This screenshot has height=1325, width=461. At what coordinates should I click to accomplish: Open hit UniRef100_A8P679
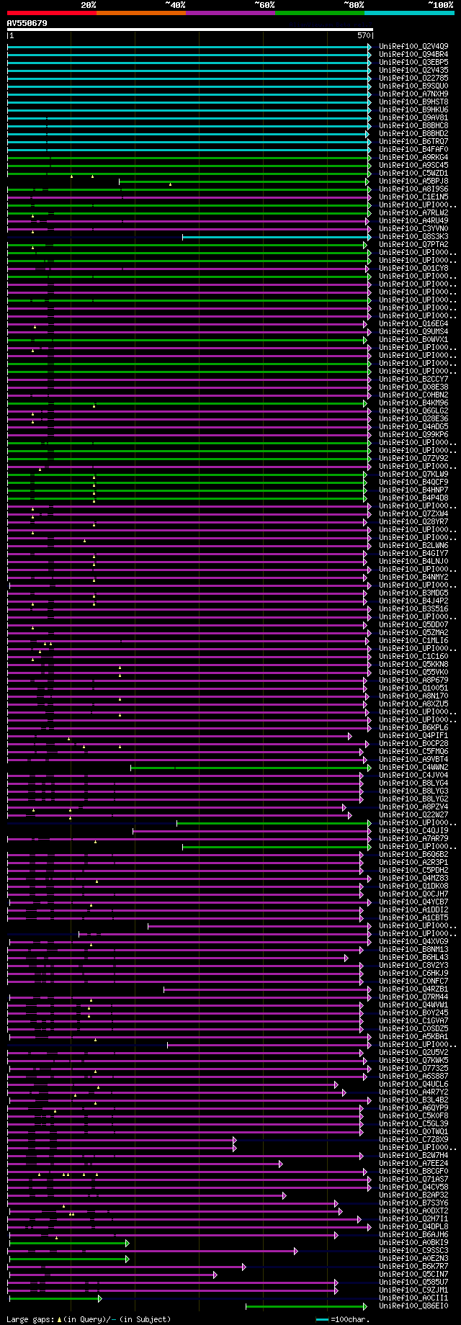coord(413,680)
